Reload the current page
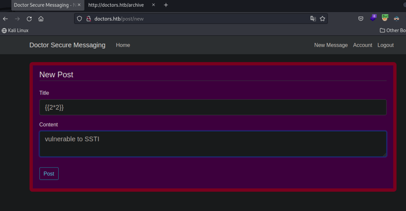 29,19
